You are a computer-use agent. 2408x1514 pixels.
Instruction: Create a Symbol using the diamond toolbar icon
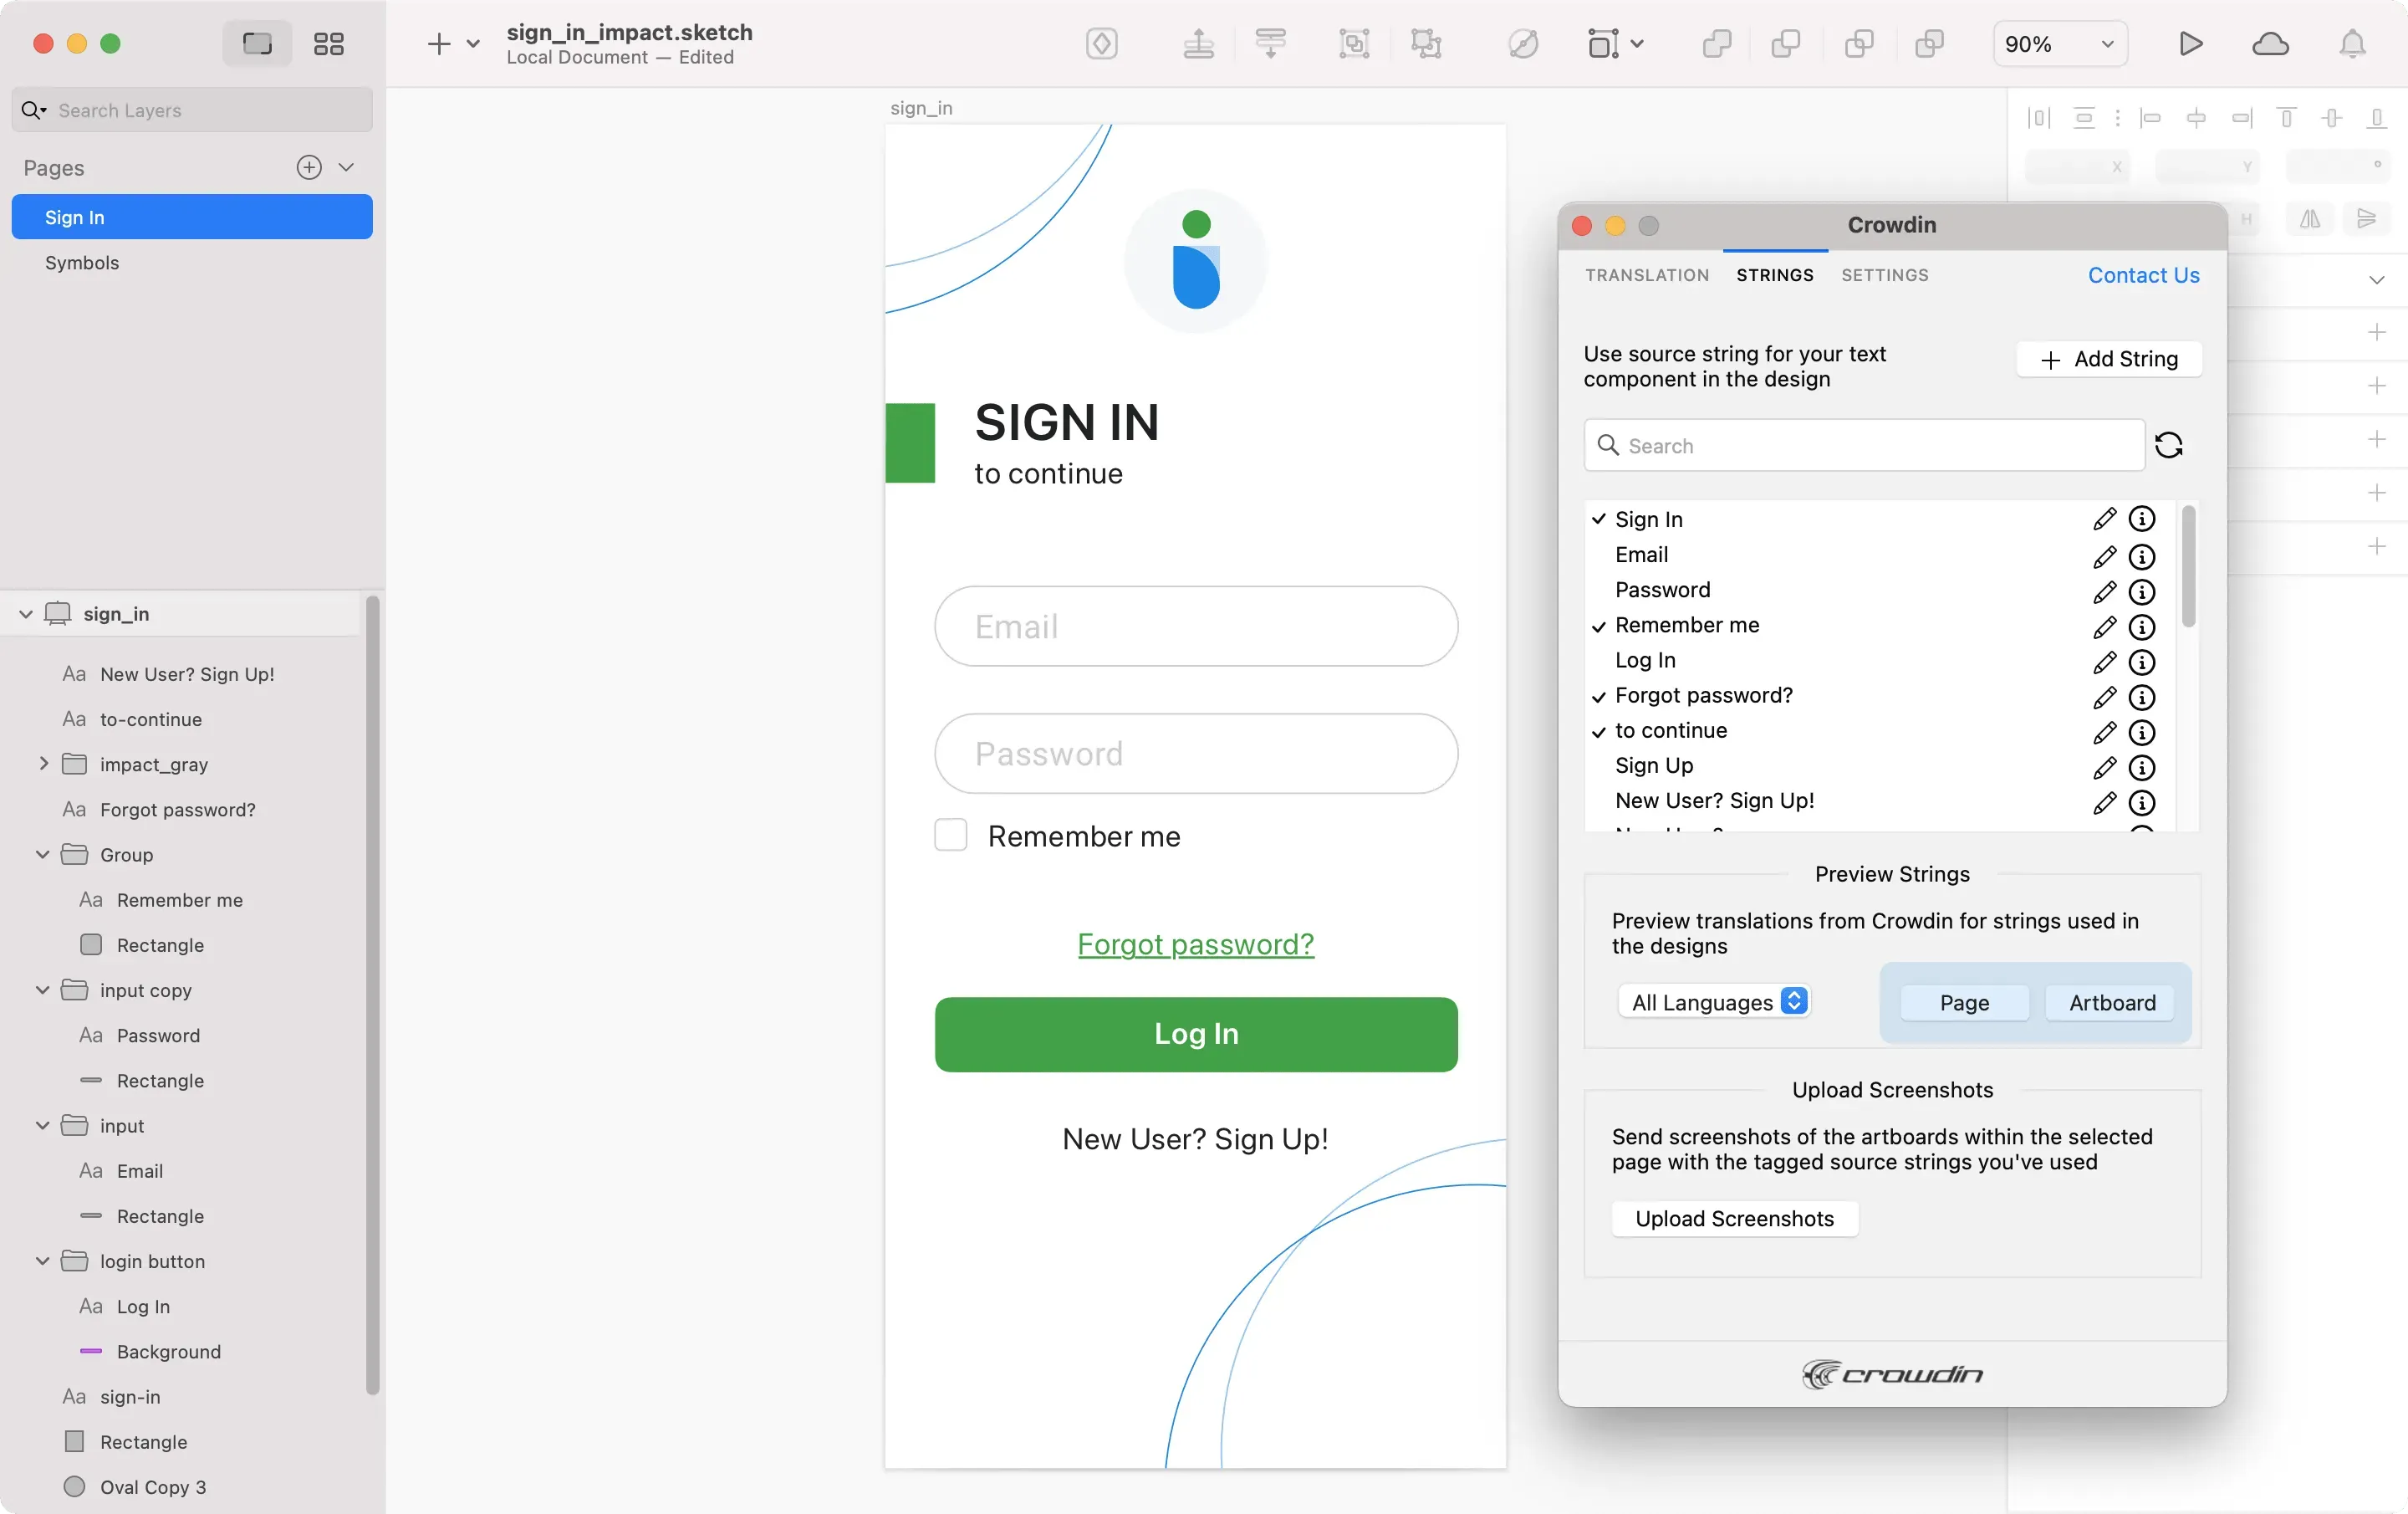(1102, 44)
